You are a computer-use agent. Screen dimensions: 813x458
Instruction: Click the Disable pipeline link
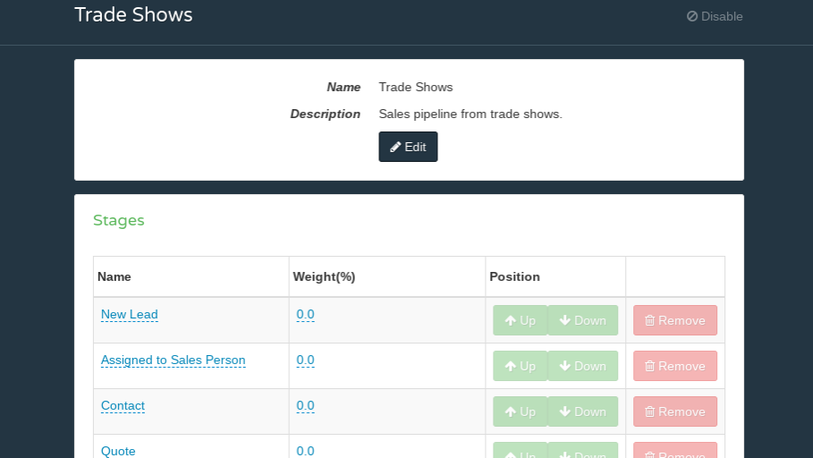715,16
